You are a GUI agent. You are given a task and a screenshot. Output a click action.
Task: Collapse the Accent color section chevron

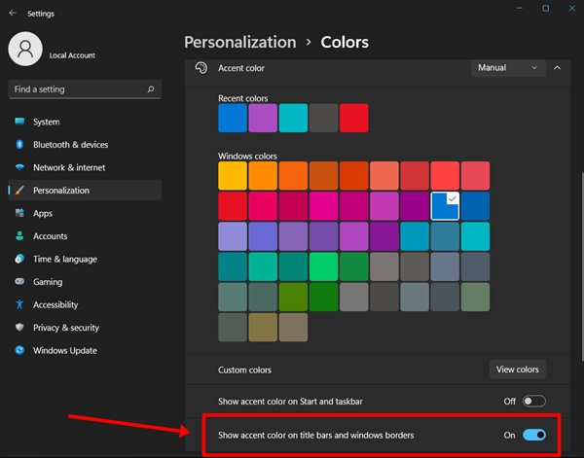pos(557,68)
